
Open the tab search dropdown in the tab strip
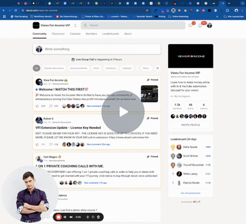pos(242,3)
